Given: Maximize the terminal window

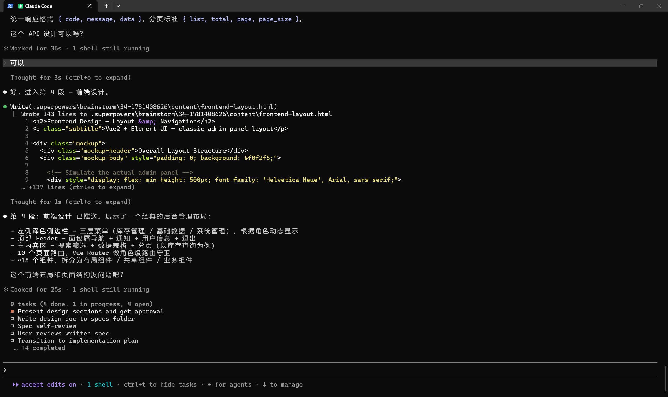Looking at the screenshot, I should pos(641,6).
